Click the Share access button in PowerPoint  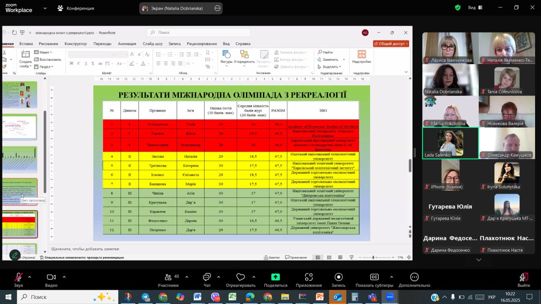coord(391,43)
